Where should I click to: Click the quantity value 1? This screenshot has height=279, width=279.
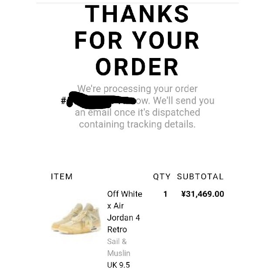[x=165, y=194]
